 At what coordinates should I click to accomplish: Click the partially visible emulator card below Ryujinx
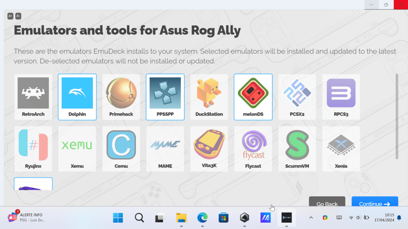(x=33, y=184)
